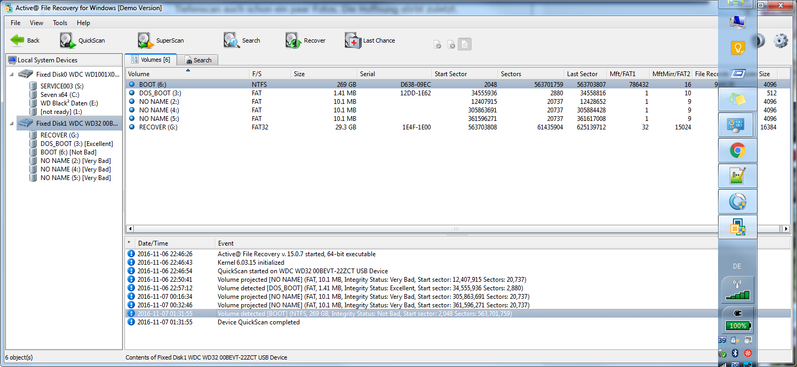Collapse the Fixed Disk0 tree node
The height and width of the screenshot is (367, 797).
(12, 74)
